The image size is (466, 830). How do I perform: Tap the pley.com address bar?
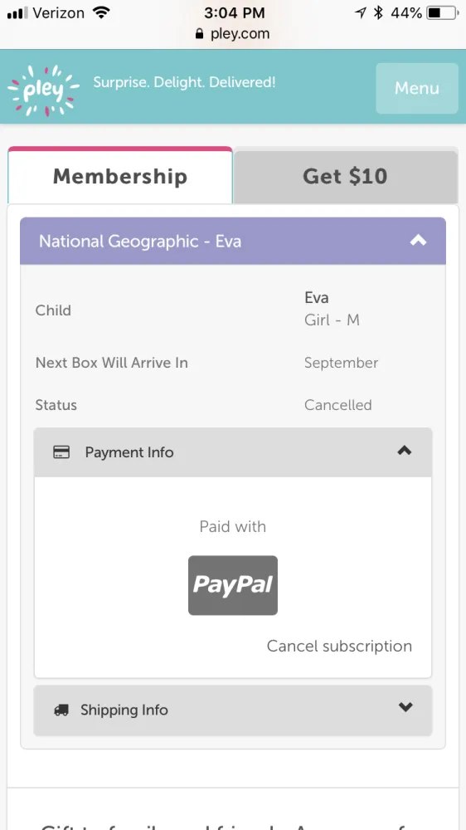pos(233,34)
